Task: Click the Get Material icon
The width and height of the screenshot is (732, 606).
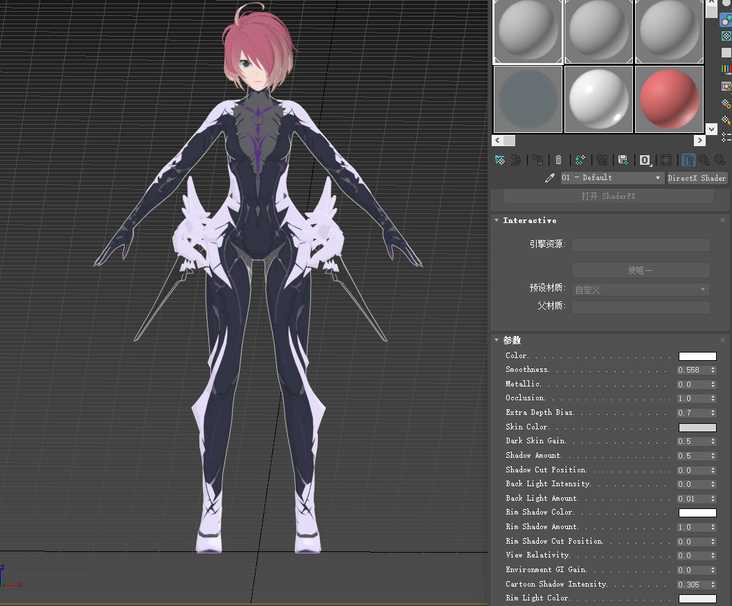Action: coord(499,160)
